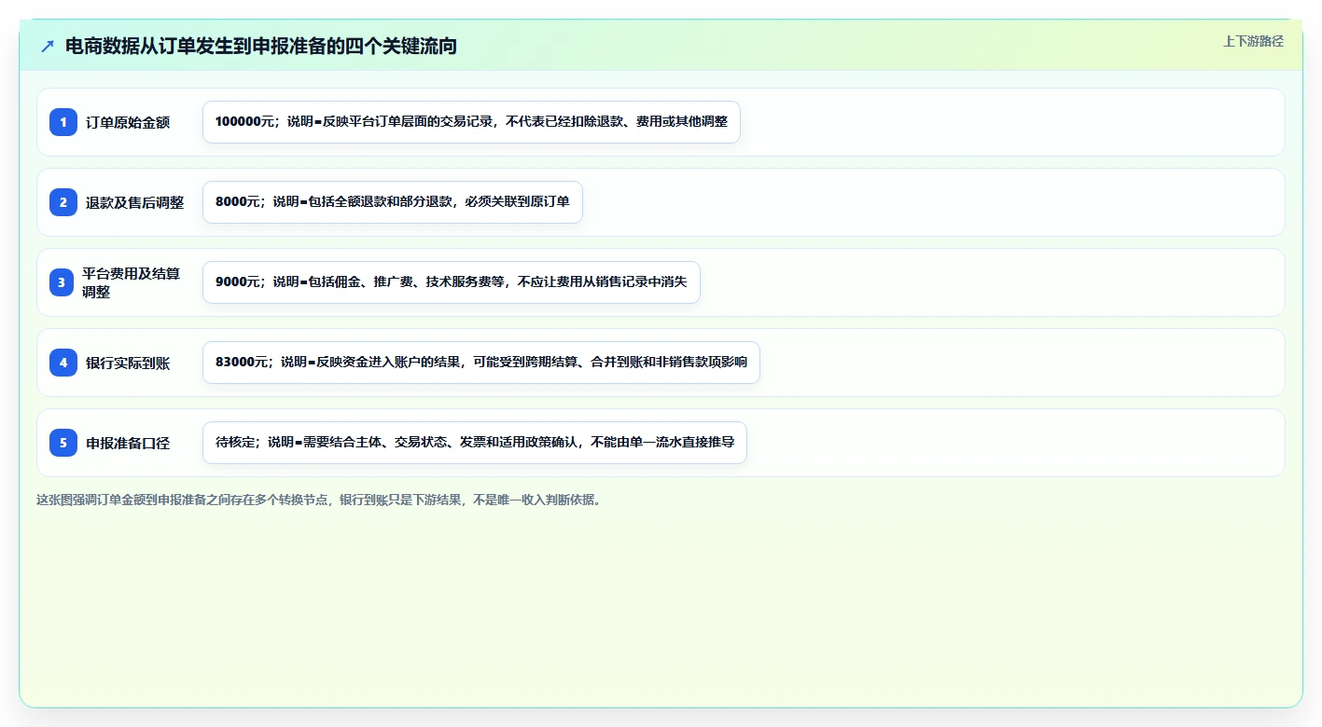Viewport: 1322px width, 727px height.
Task: Click the 8000元 description box
Action: [x=393, y=202]
